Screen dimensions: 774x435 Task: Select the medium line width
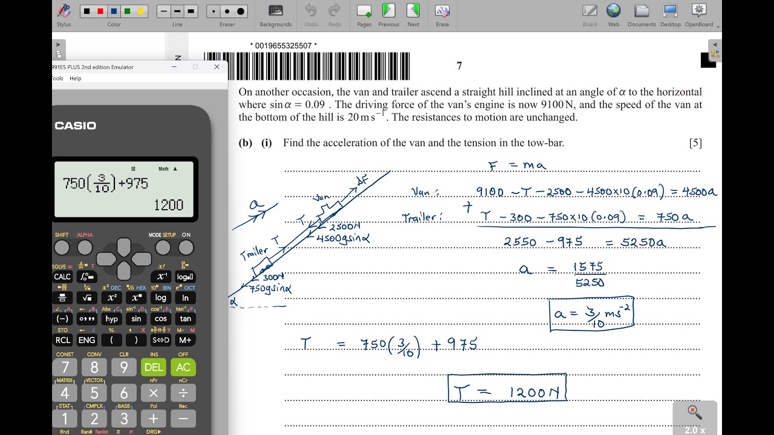coord(177,11)
